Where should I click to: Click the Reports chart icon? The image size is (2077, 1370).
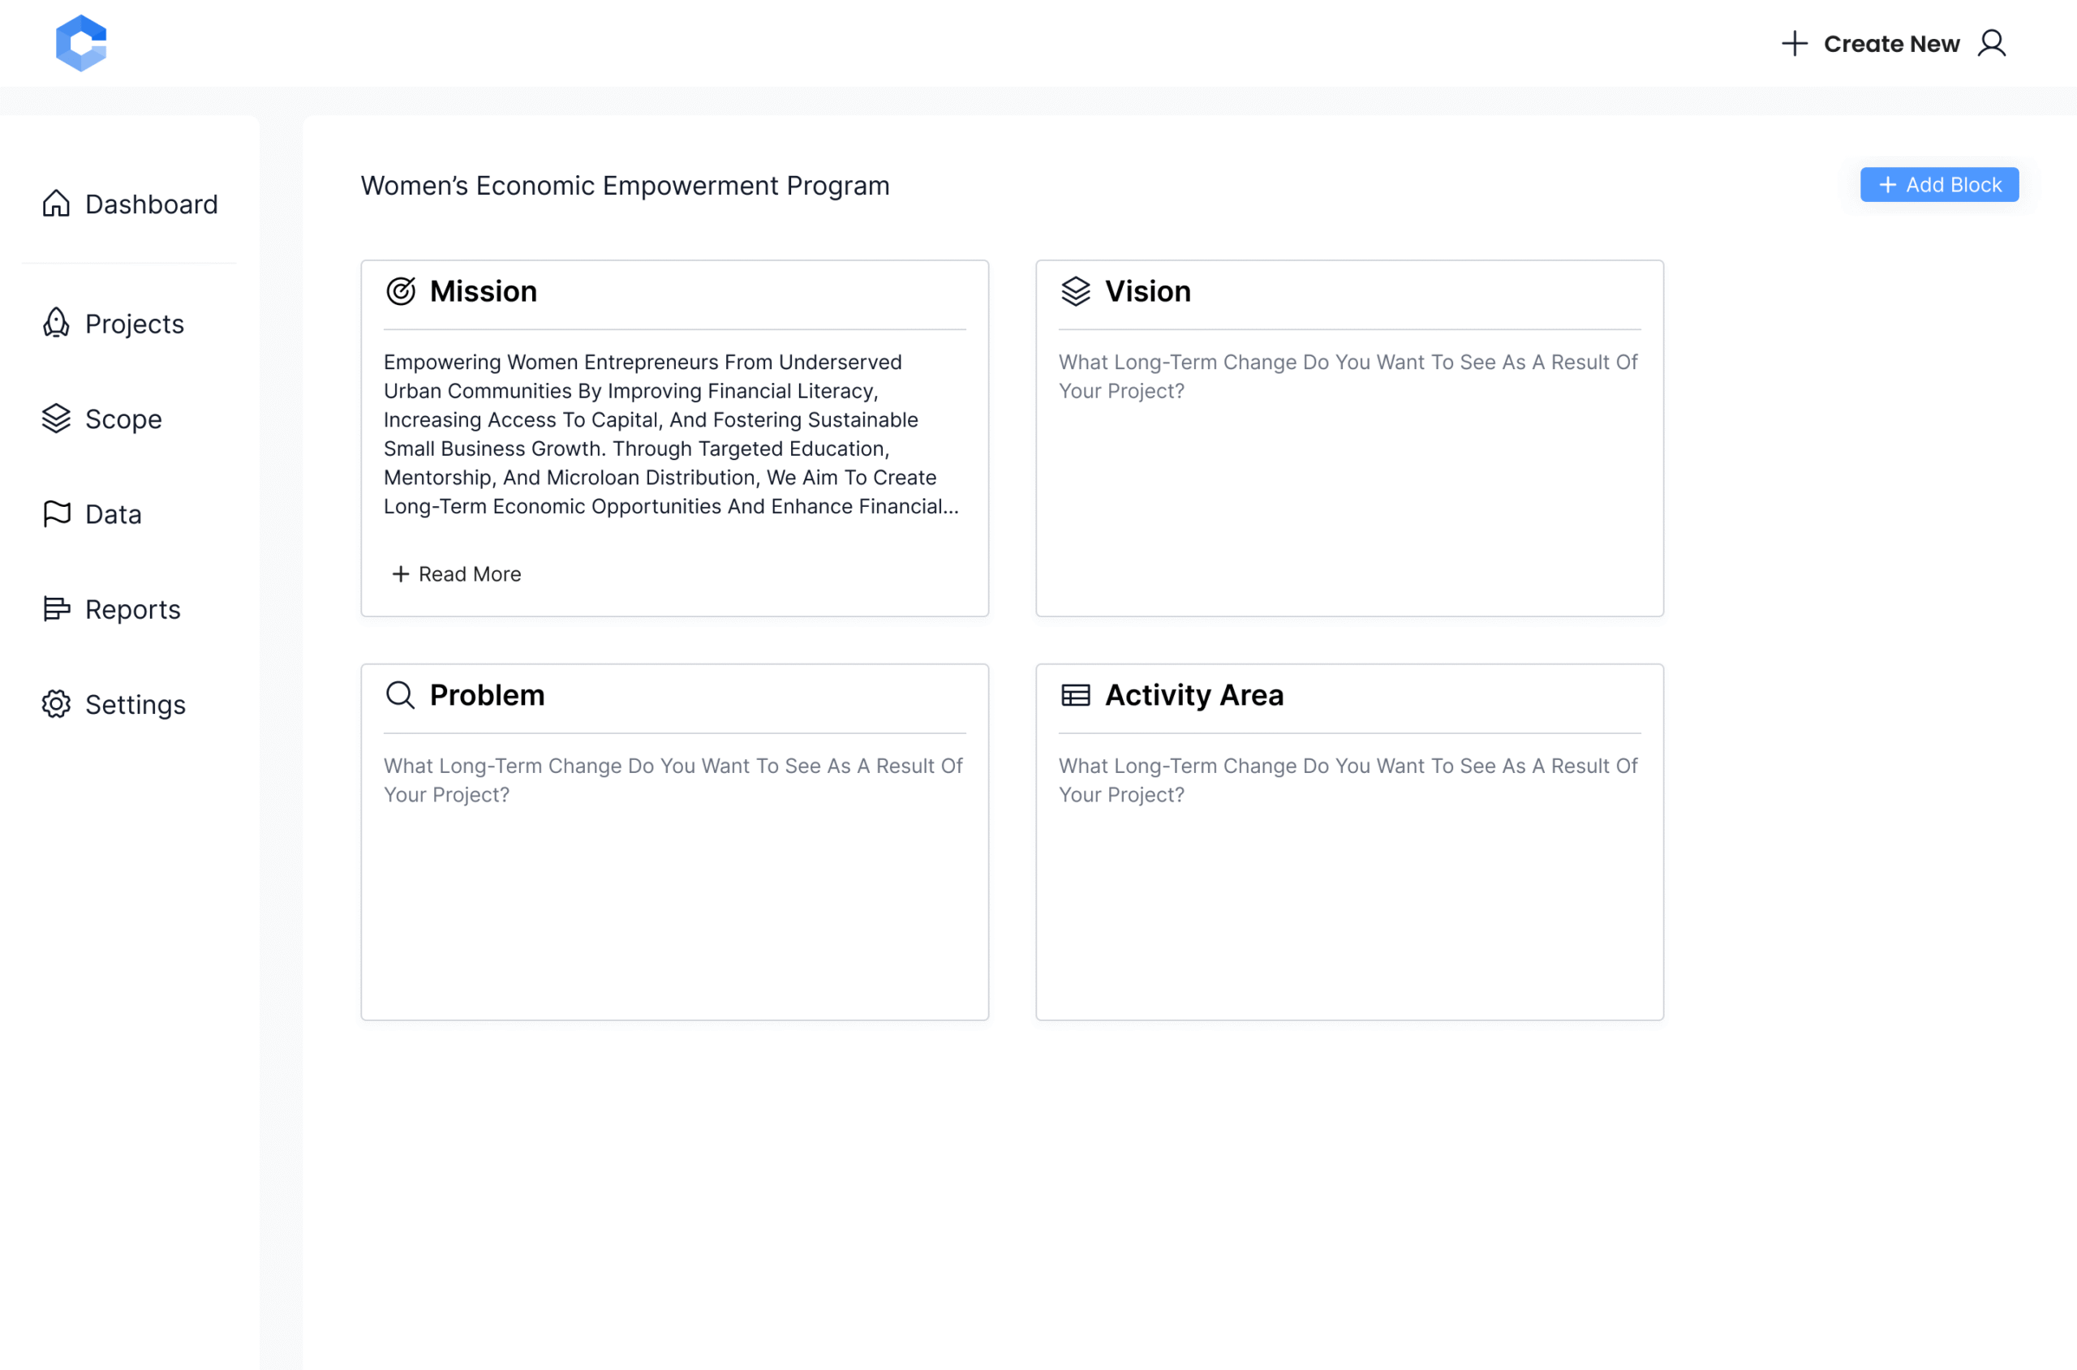56,609
